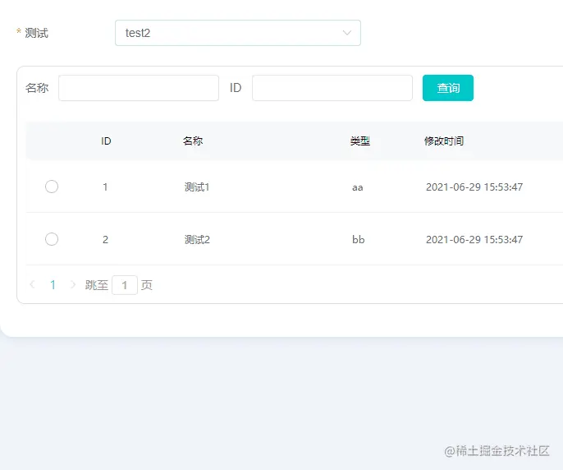Click the 修改时间 column header

click(x=444, y=141)
